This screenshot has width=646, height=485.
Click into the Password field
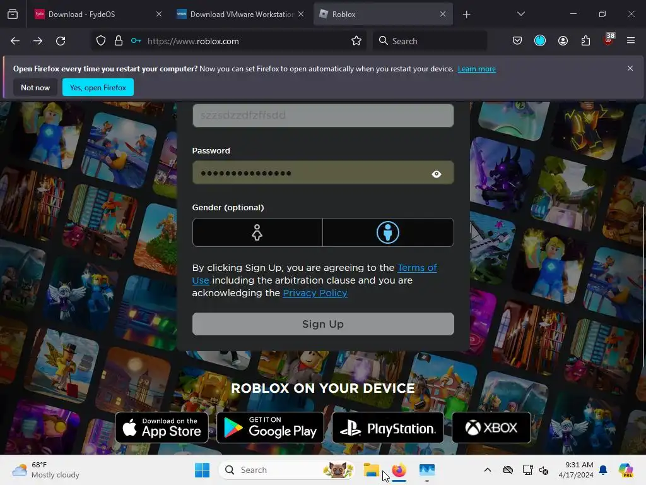323,173
